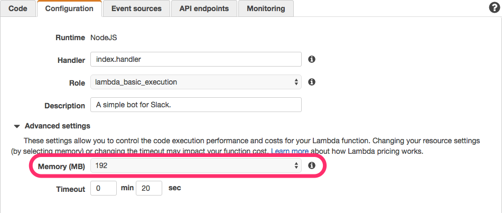This screenshot has width=502, height=213.
Task: Follow the Learn more pricing link
Action: pos(290,151)
